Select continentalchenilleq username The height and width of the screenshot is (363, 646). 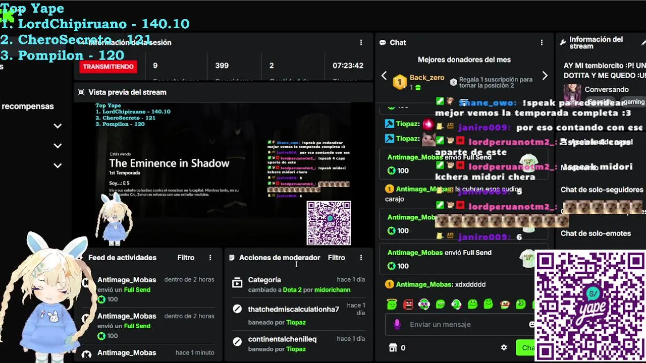click(x=282, y=339)
